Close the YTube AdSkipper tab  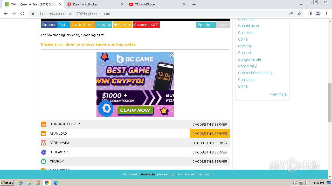184,4
